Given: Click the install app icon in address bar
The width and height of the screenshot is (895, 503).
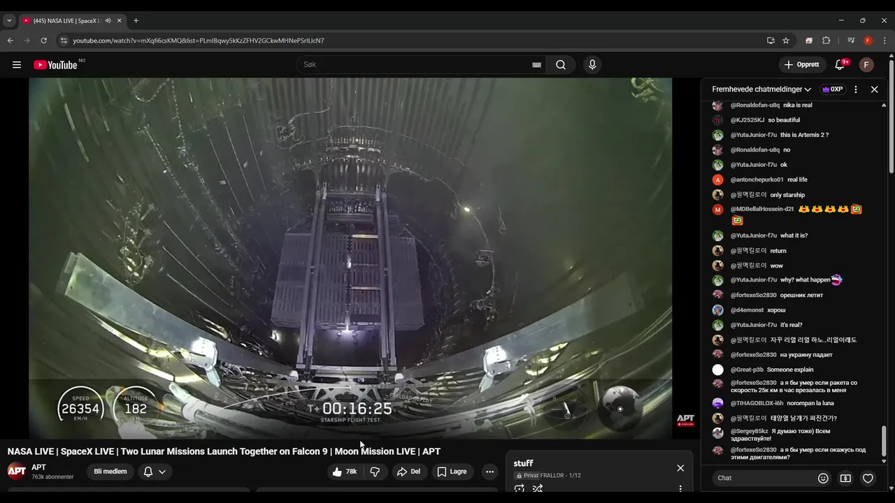Looking at the screenshot, I should tap(771, 41).
